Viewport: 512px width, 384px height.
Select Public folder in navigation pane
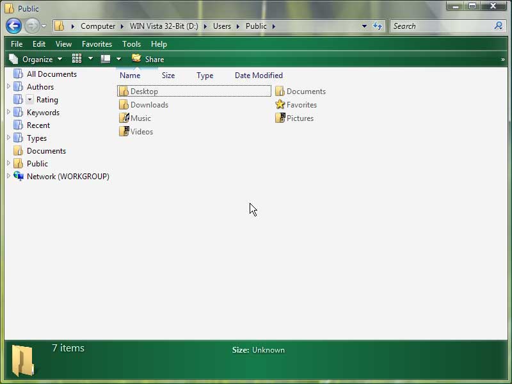37,164
